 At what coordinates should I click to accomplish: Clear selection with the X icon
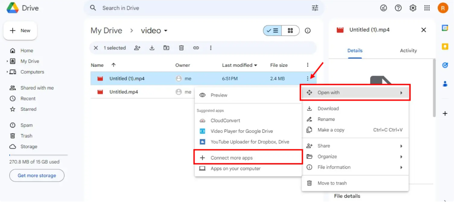coord(96,48)
